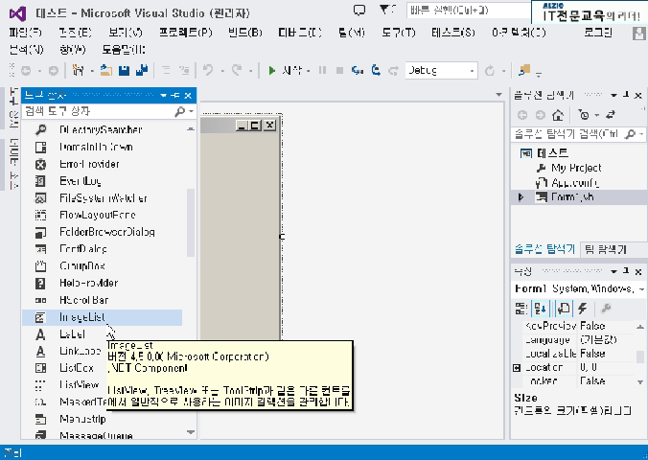Click the Step Over debug icon

pyautogui.click(x=376, y=70)
